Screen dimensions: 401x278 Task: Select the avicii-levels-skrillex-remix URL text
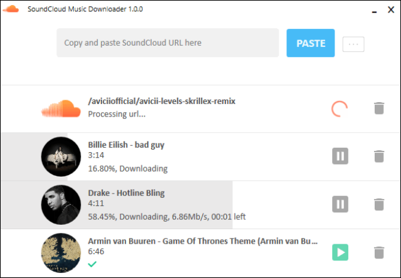[x=162, y=101]
